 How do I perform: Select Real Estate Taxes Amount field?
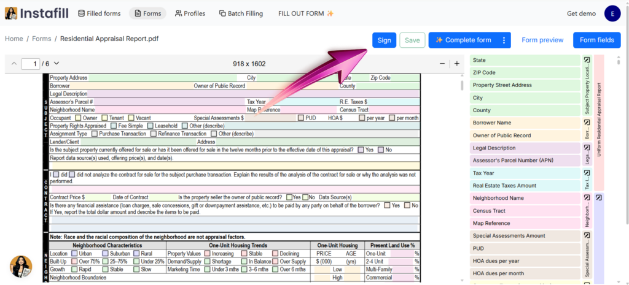click(525, 186)
